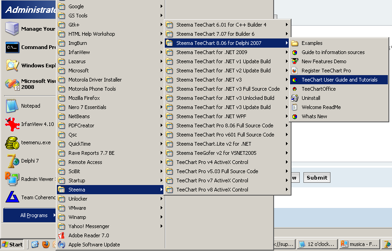Viewport: 392px width, 251px height.
Task: Open the NetBeans program folder
Action: [111, 116]
